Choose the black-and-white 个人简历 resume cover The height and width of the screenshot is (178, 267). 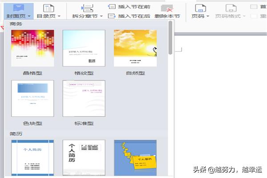(84, 158)
